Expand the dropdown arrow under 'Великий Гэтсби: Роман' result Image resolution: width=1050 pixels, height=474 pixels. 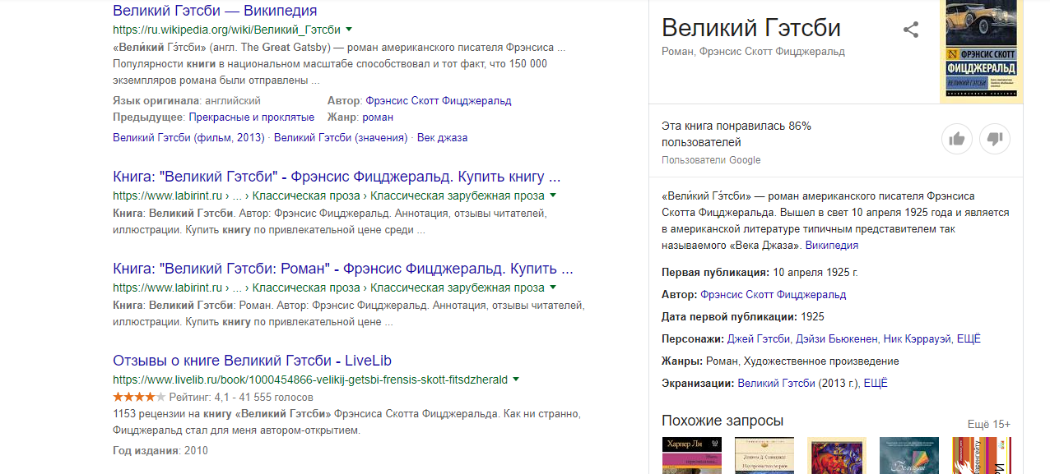pos(553,288)
